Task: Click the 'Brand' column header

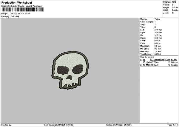Action: (174, 60)
